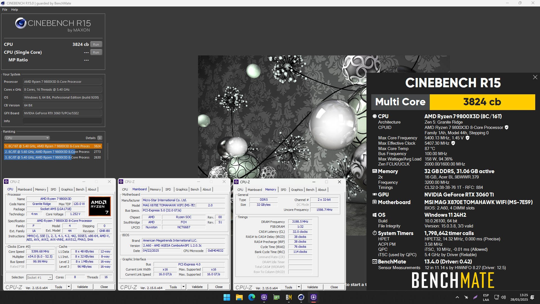540x304 pixels.
Task: Open Mainboard tab in the leftmost CPU-Z window
Action: point(25,189)
